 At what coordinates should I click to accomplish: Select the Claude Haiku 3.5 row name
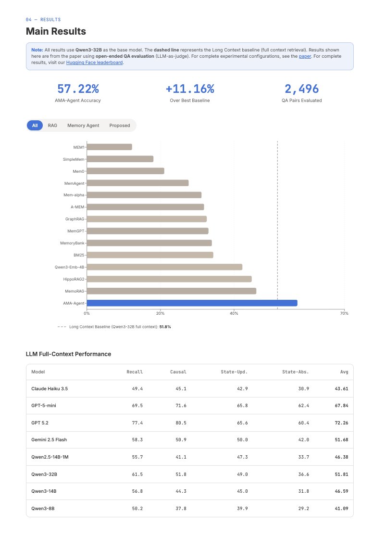pyautogui.click(x=50, y=389)
